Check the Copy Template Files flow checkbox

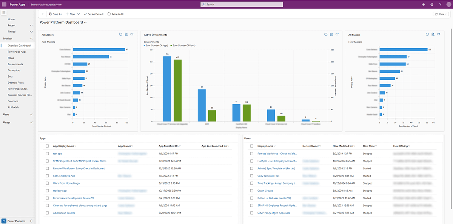click(251, 176)
